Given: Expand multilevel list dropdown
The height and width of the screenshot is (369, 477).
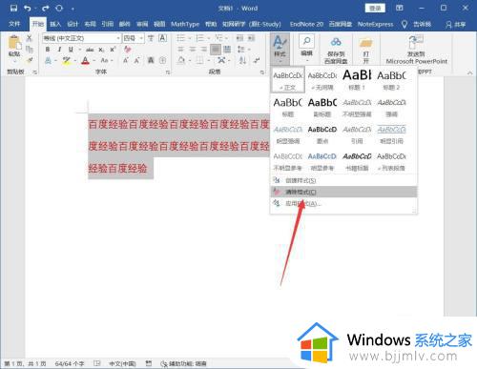Looking at the screenshot, I should pyautogui.click(x=227, y=38).
